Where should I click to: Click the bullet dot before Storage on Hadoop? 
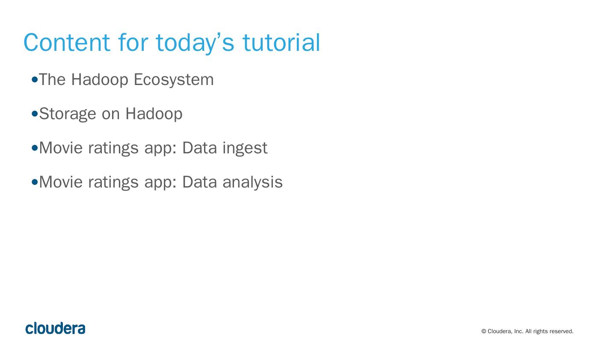(35, 114)
